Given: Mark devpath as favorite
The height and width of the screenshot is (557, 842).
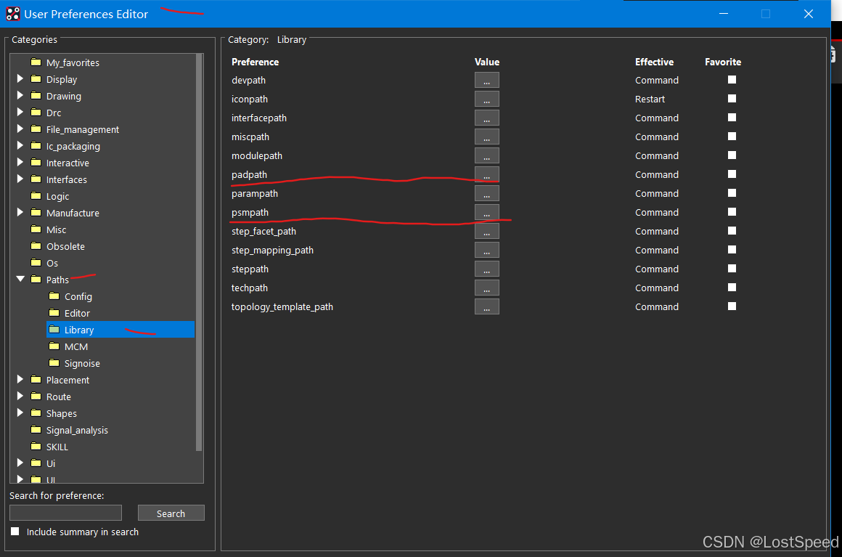Looking at the screenshot, I should tap(732, 79).
